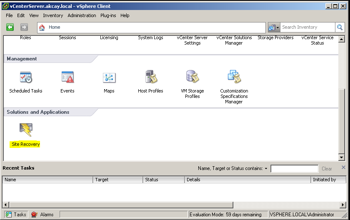The image size is (350, 220).
Task: Open the Roles item
Action: 25,37
